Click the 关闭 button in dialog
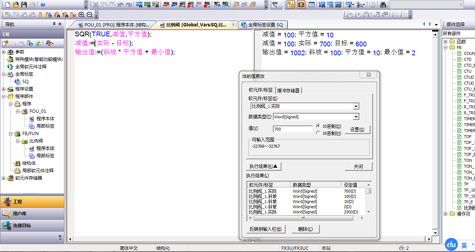 [358, 166]
